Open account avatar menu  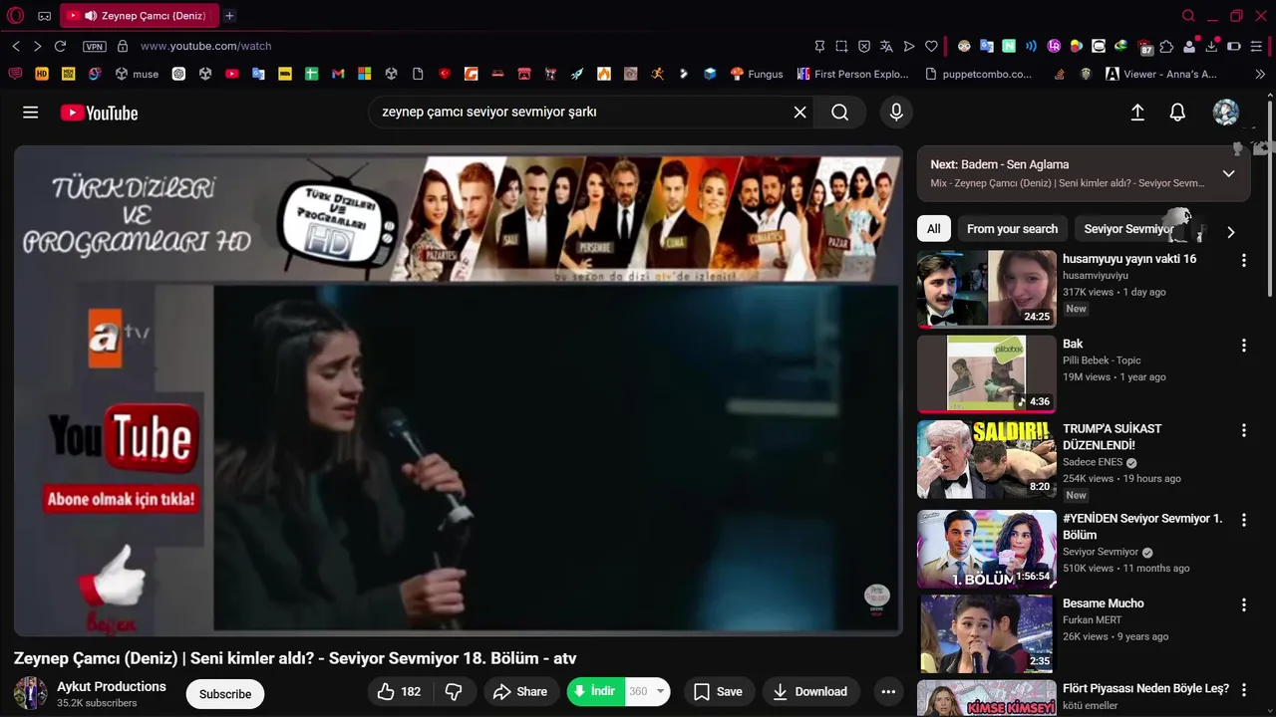point(1225,113)
